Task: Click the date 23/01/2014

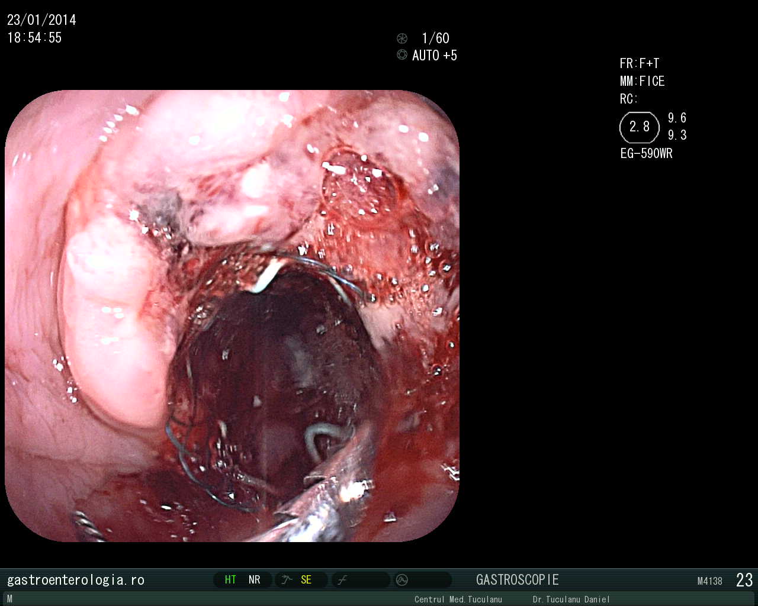Action: click(x=41, y=20)
